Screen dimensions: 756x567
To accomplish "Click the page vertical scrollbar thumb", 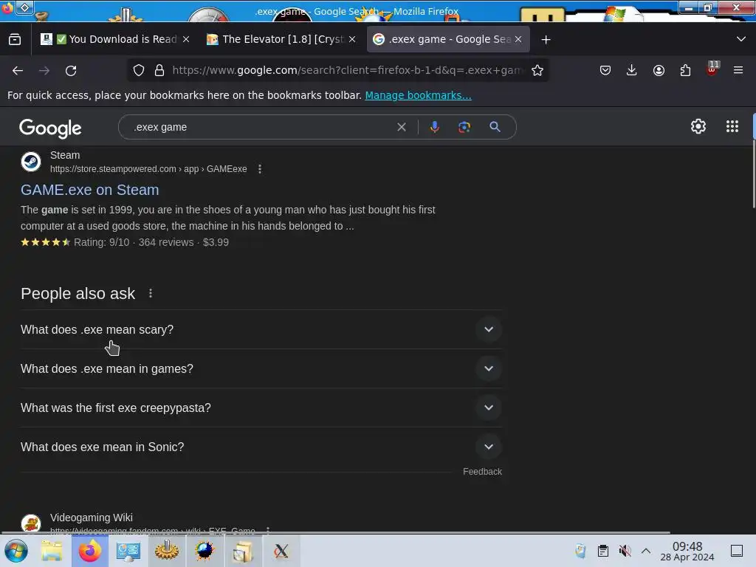I will [754, 162].
